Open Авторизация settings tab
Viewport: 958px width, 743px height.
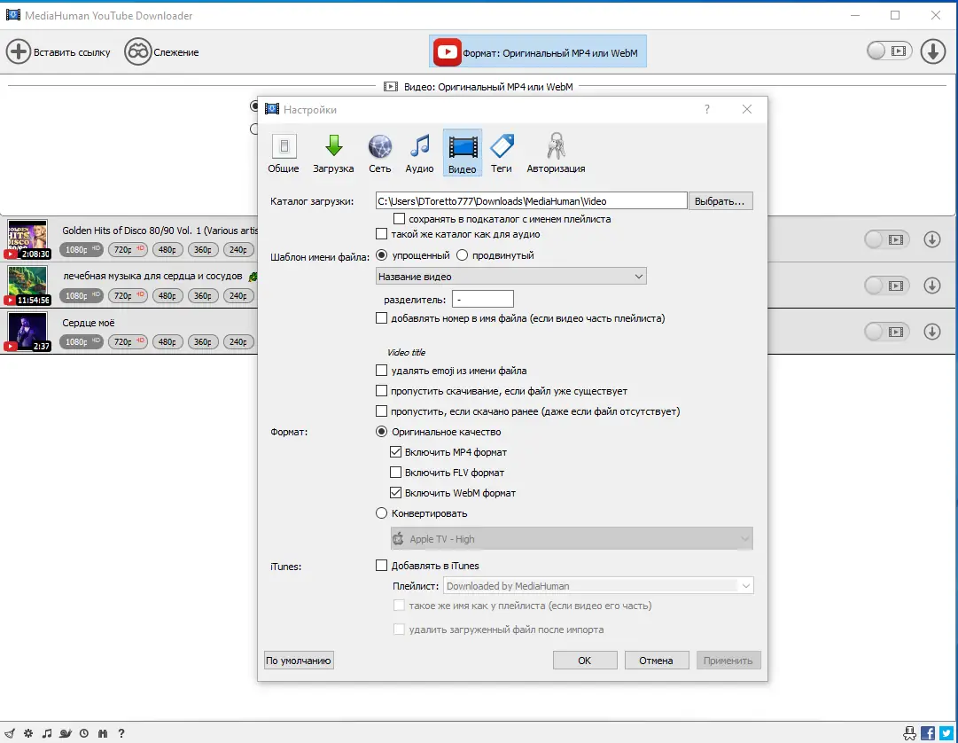(556, 153)
